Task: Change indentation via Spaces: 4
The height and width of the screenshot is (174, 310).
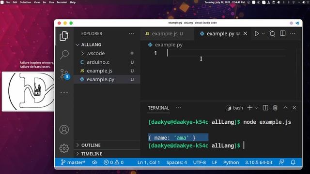Action: point(176,162)
